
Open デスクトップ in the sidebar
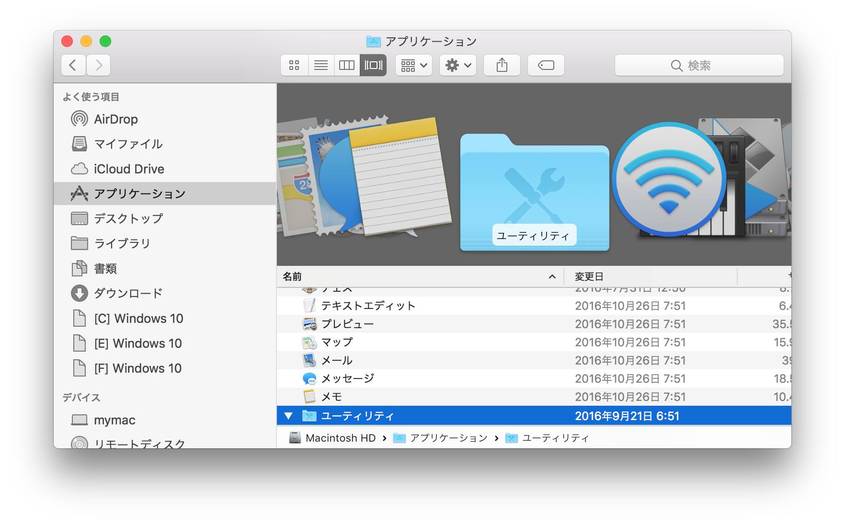point(165,218)
